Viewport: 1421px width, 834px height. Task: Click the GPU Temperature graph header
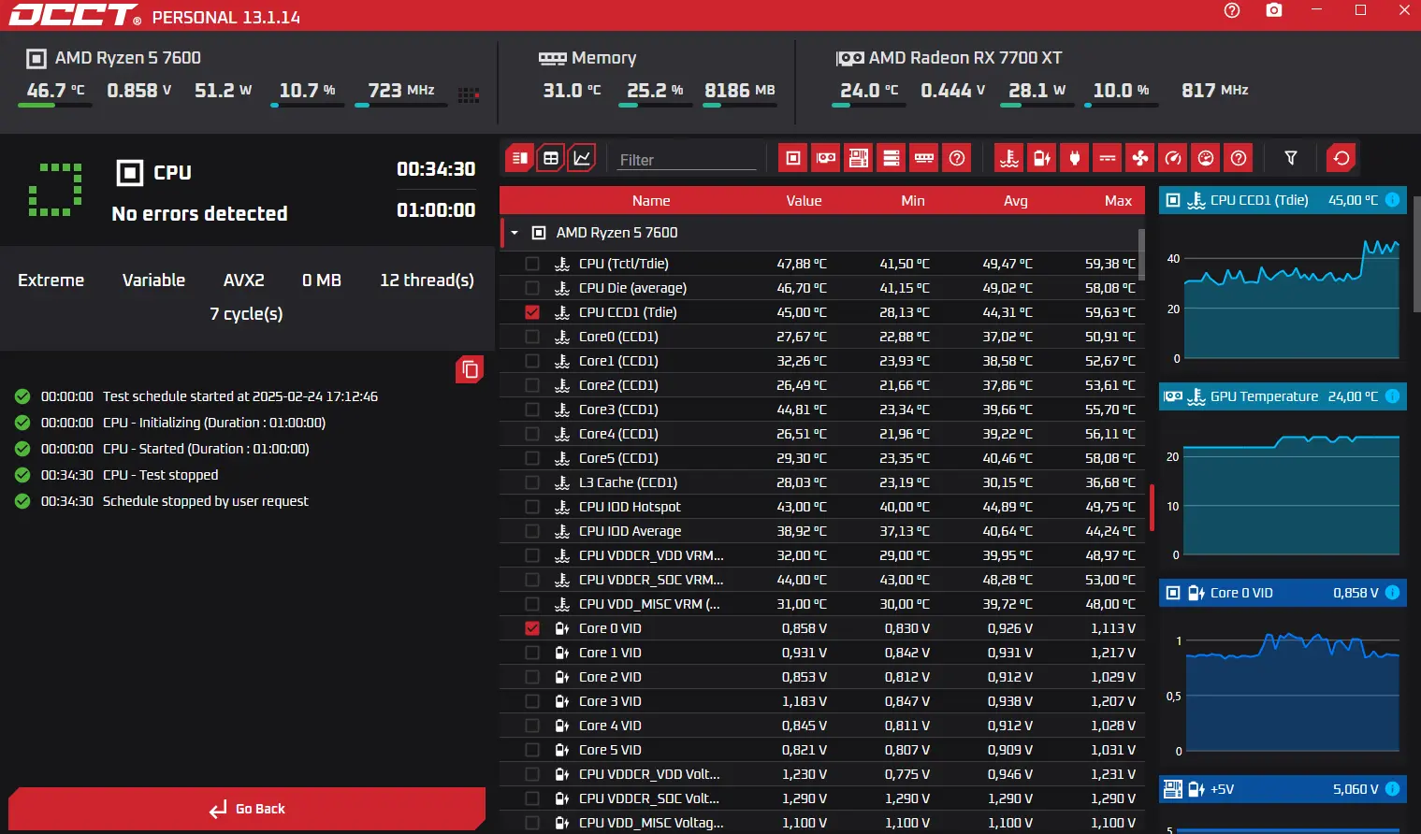(x=1283, y=396)
